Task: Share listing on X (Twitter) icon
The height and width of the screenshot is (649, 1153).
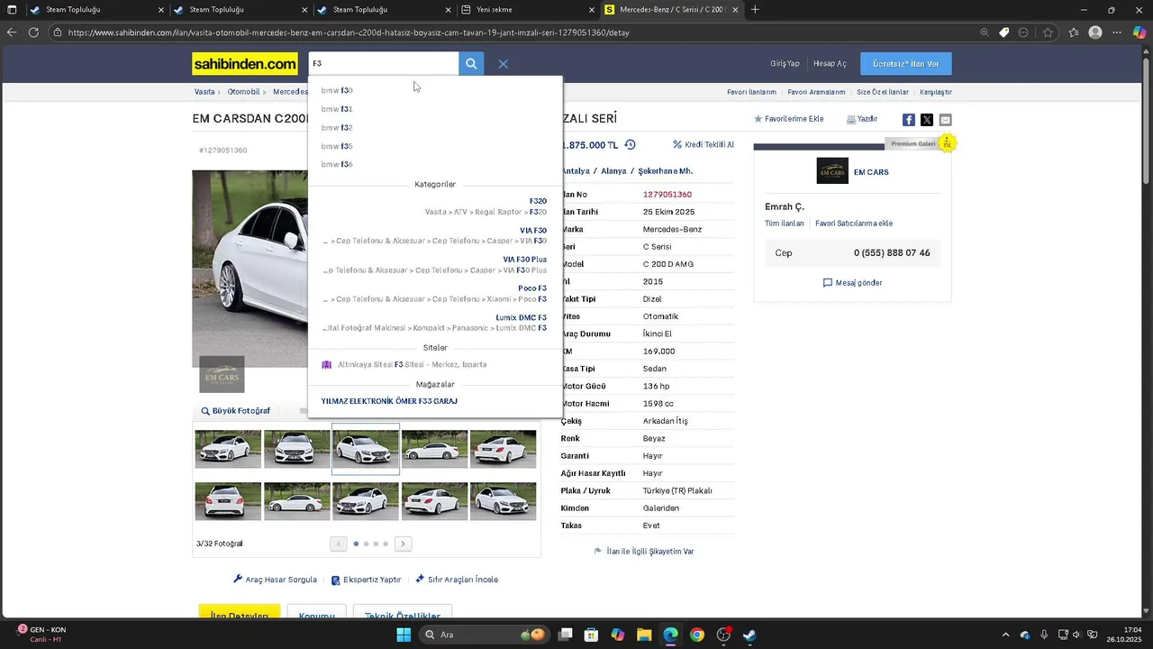Action: (x=927, y=120)
